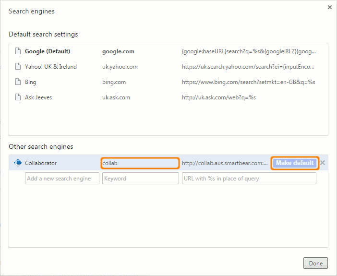Click the Bing search URL text
337x276 pixels.
248,82
